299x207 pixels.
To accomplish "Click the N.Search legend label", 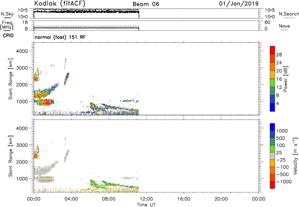I will click(x=289, y=14).
